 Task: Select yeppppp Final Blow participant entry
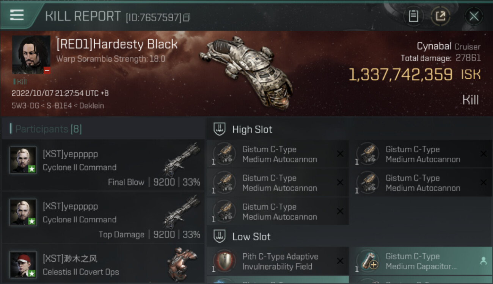coord(103,165)
